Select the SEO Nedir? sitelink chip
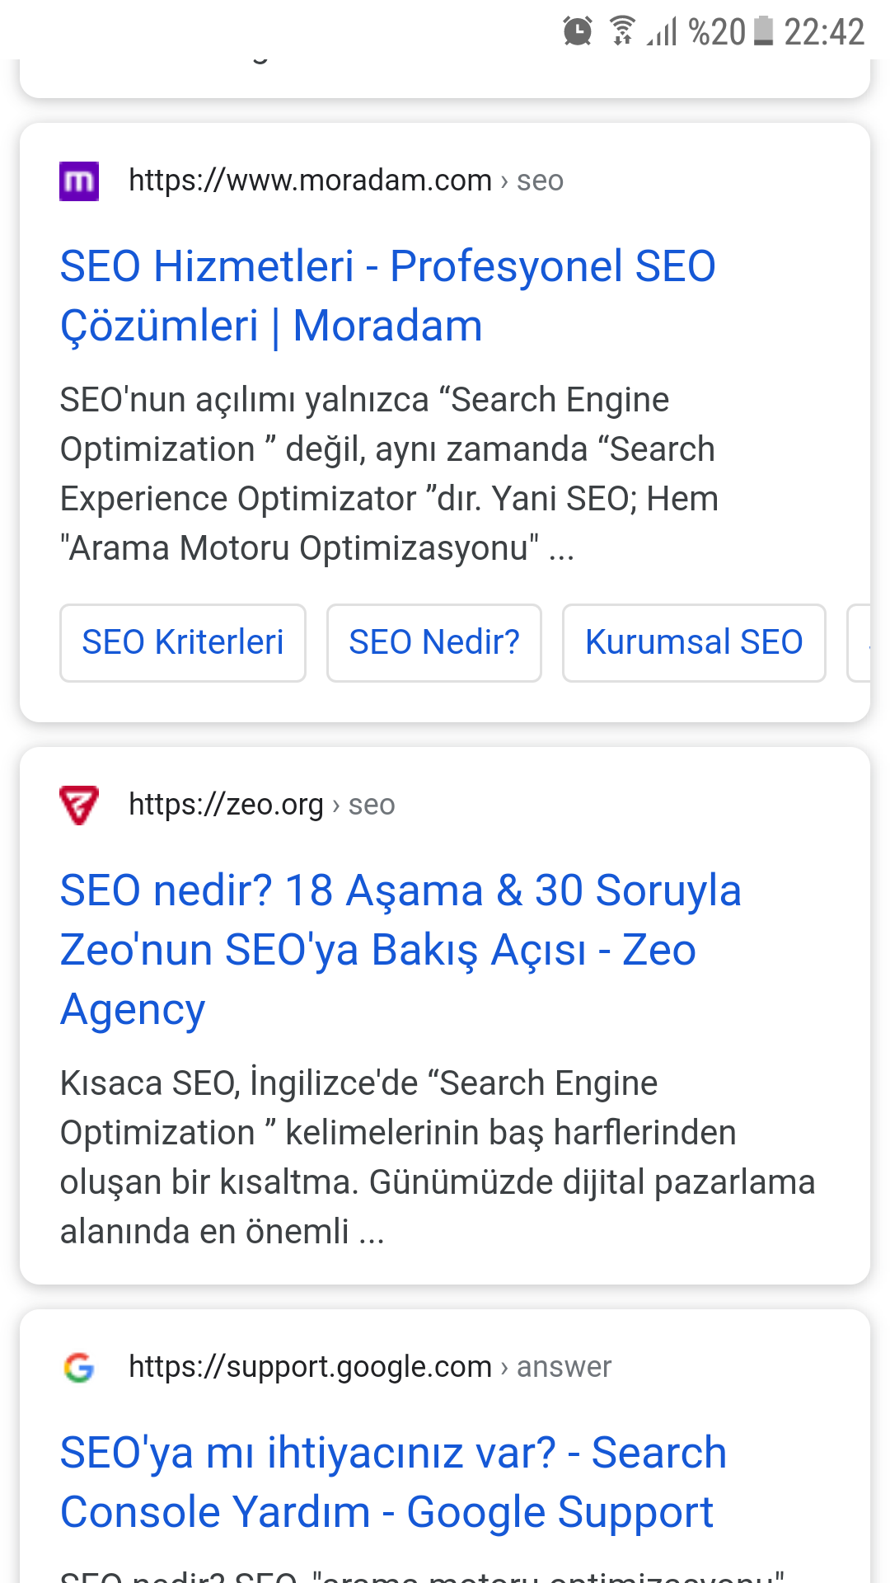This screenshot has height=1583, width=890. (x=434, y=642)
